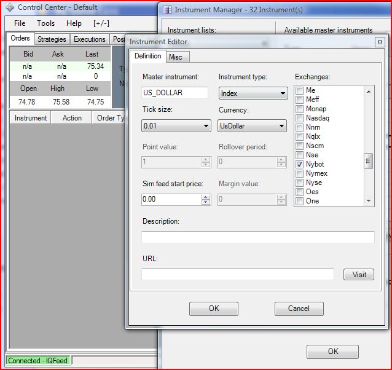Check the Nasdaq exchange checkbox
Image resolution: width=392 pixels, height=370 pixels.
299,118
